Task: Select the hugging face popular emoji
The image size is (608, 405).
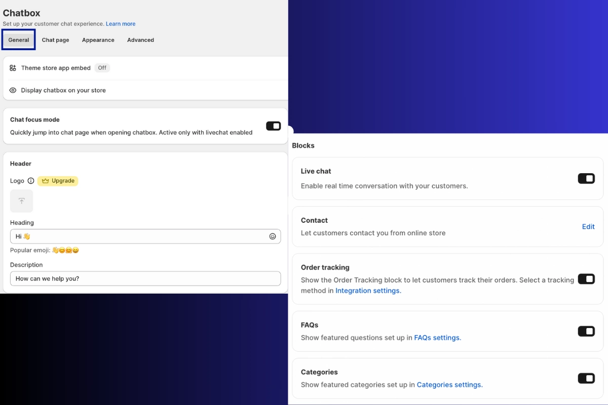Action: point(69,250)
